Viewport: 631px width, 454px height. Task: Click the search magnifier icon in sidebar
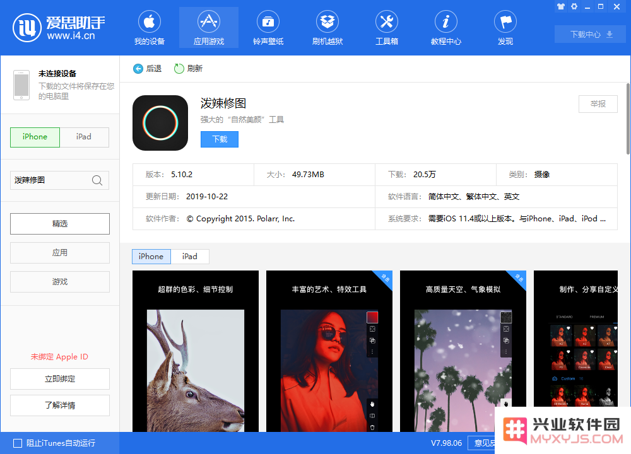click(97, 180)
